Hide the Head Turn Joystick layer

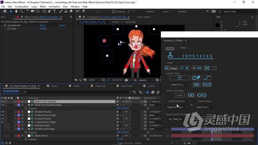click(x=3, y=102)
